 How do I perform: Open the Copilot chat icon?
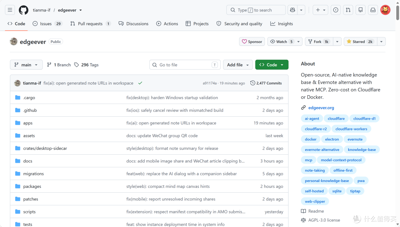point(292,10)
